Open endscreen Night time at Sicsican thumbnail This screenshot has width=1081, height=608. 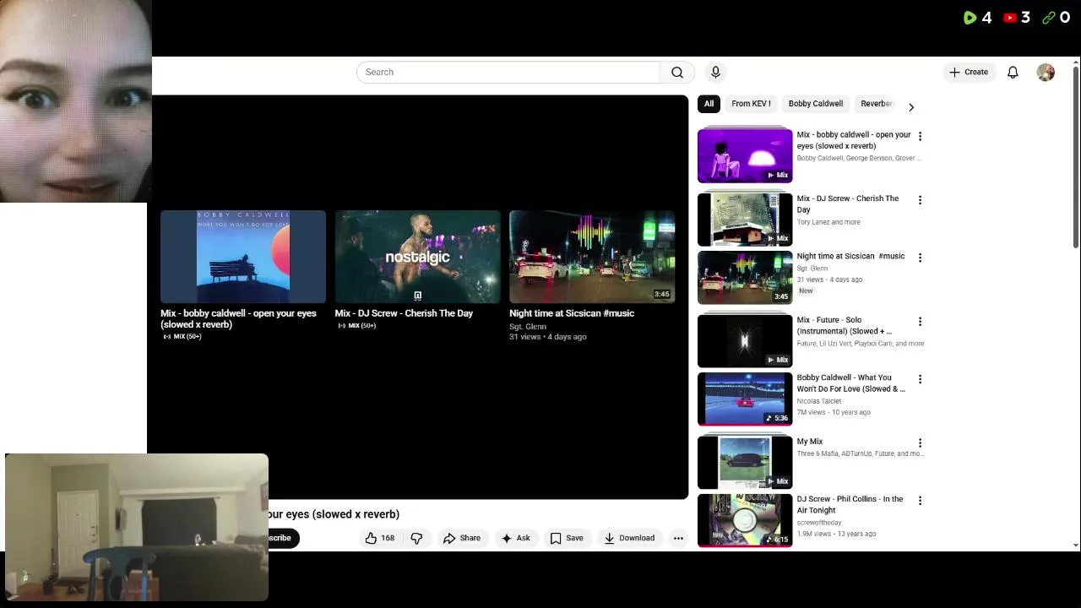pyautogui.click(x=592, y=257)
